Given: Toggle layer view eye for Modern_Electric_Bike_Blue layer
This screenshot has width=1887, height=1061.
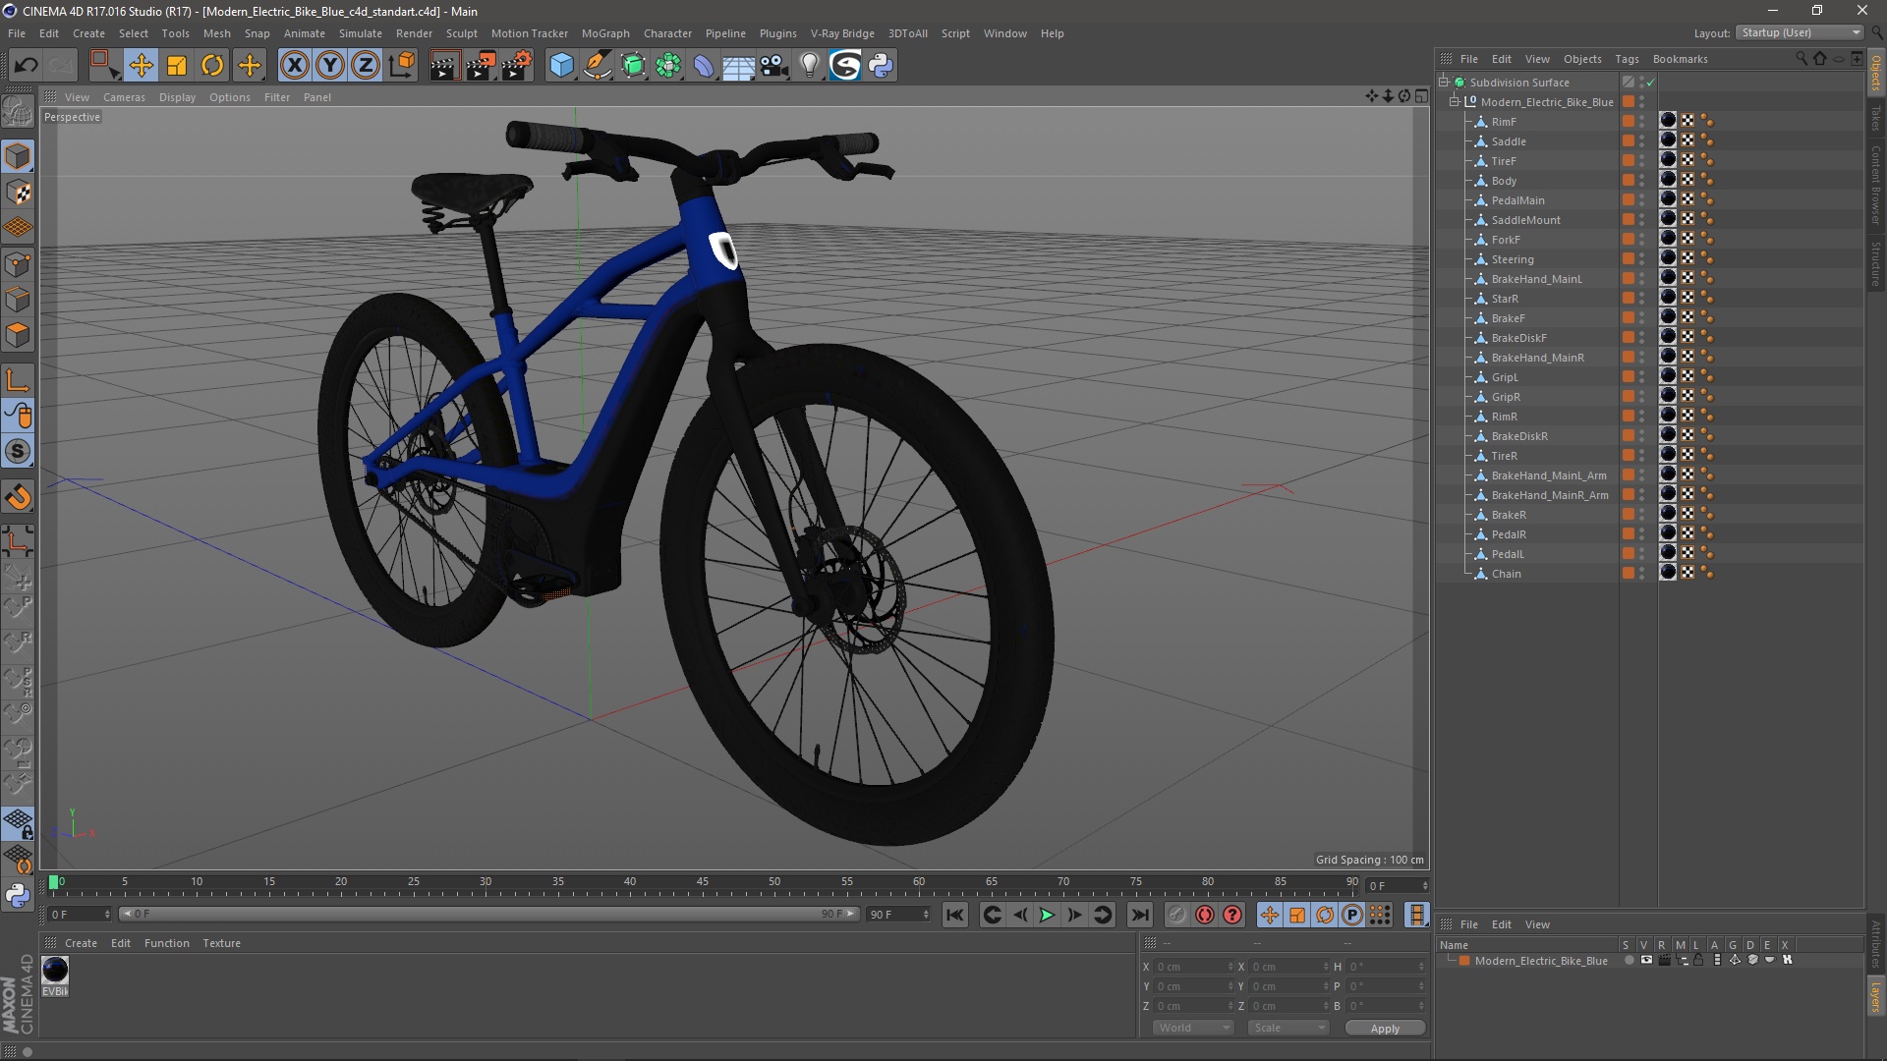Looking at the screenshot, I should [x=1646, y=961].
